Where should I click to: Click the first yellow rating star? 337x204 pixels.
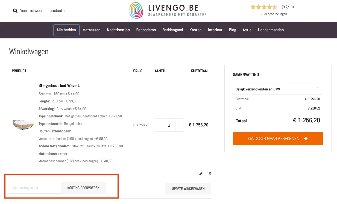[253, 7]
